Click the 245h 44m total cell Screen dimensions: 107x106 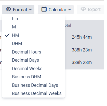(x=82, y=37)
